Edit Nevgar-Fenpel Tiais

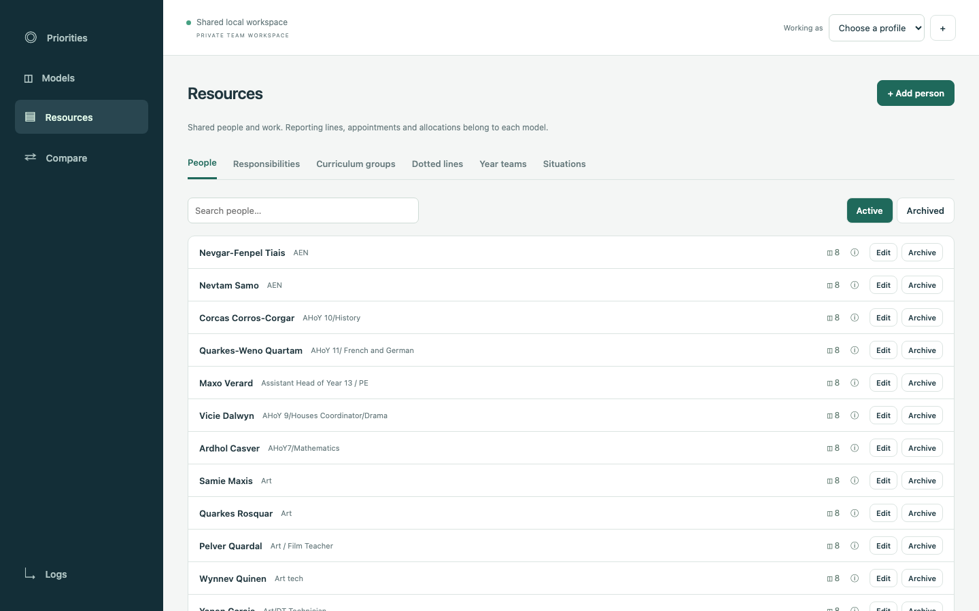pyautogui.click(x=883, y=253)
